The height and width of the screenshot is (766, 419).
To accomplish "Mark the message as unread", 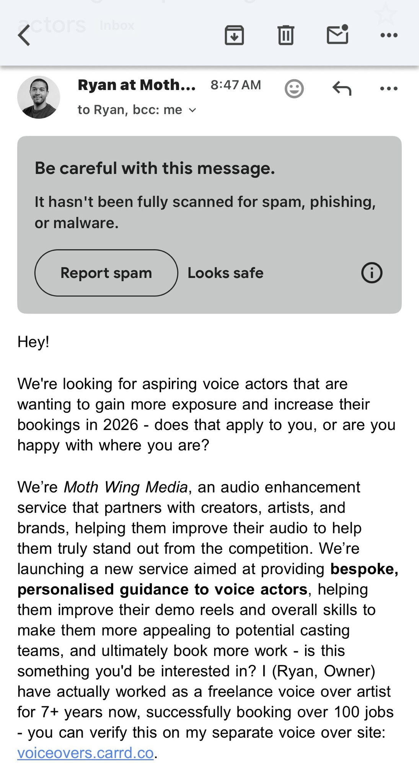I will coord(337,34).
